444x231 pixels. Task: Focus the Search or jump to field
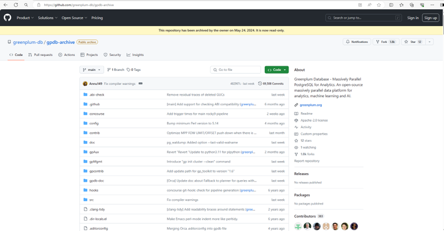(x=363, y=18)
